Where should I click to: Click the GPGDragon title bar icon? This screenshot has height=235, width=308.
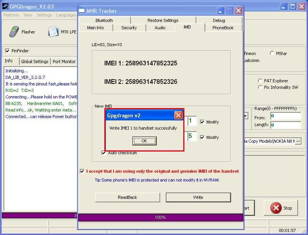click(5, 7)
